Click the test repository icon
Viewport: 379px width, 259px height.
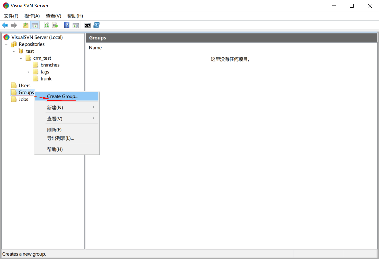(21, 51)
